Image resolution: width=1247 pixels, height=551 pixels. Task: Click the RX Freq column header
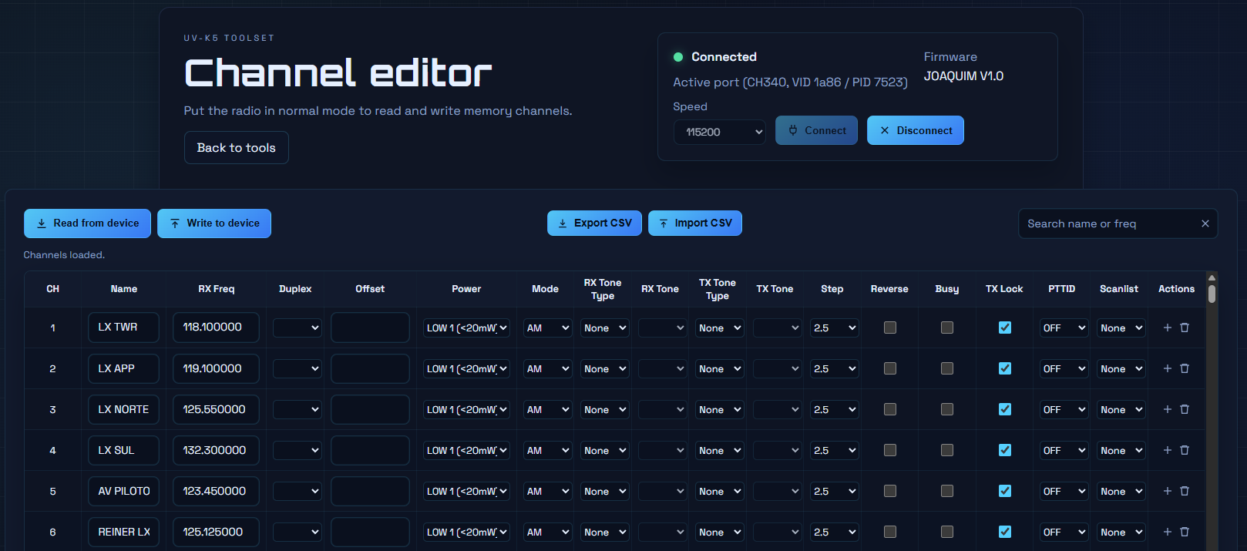pyautogui.click(x=216, y=289)
